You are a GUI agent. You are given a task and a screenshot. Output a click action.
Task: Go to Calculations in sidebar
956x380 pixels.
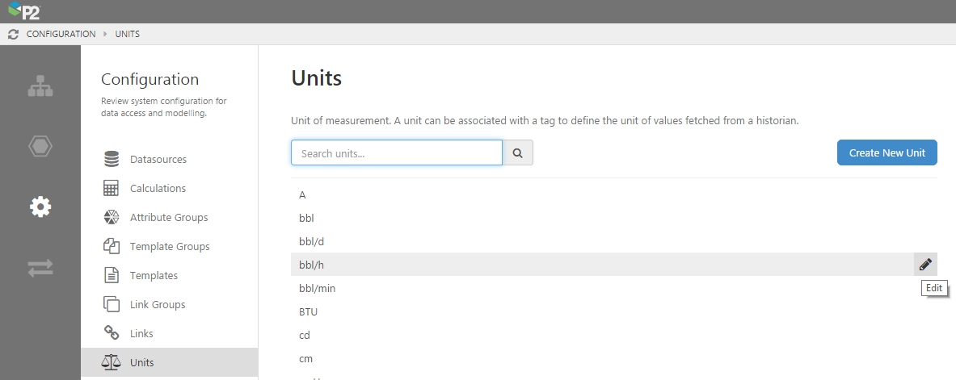click(x=158, y=189)
